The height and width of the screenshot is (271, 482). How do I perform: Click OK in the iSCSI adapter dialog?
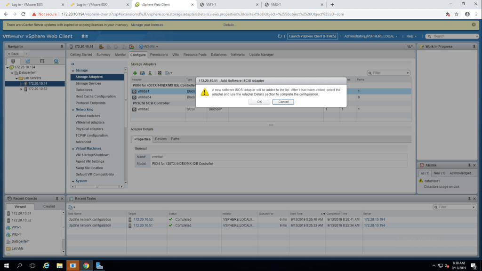point(259,102)
